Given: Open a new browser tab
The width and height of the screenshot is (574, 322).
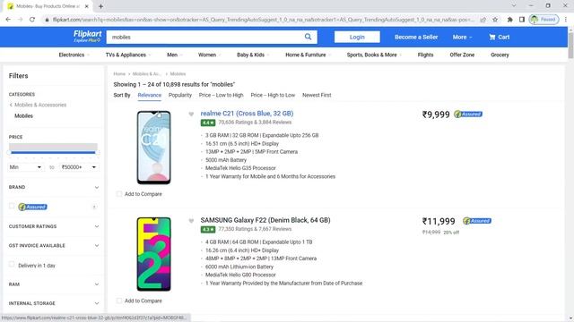Looking at the screenshot, I should (100, 6).
